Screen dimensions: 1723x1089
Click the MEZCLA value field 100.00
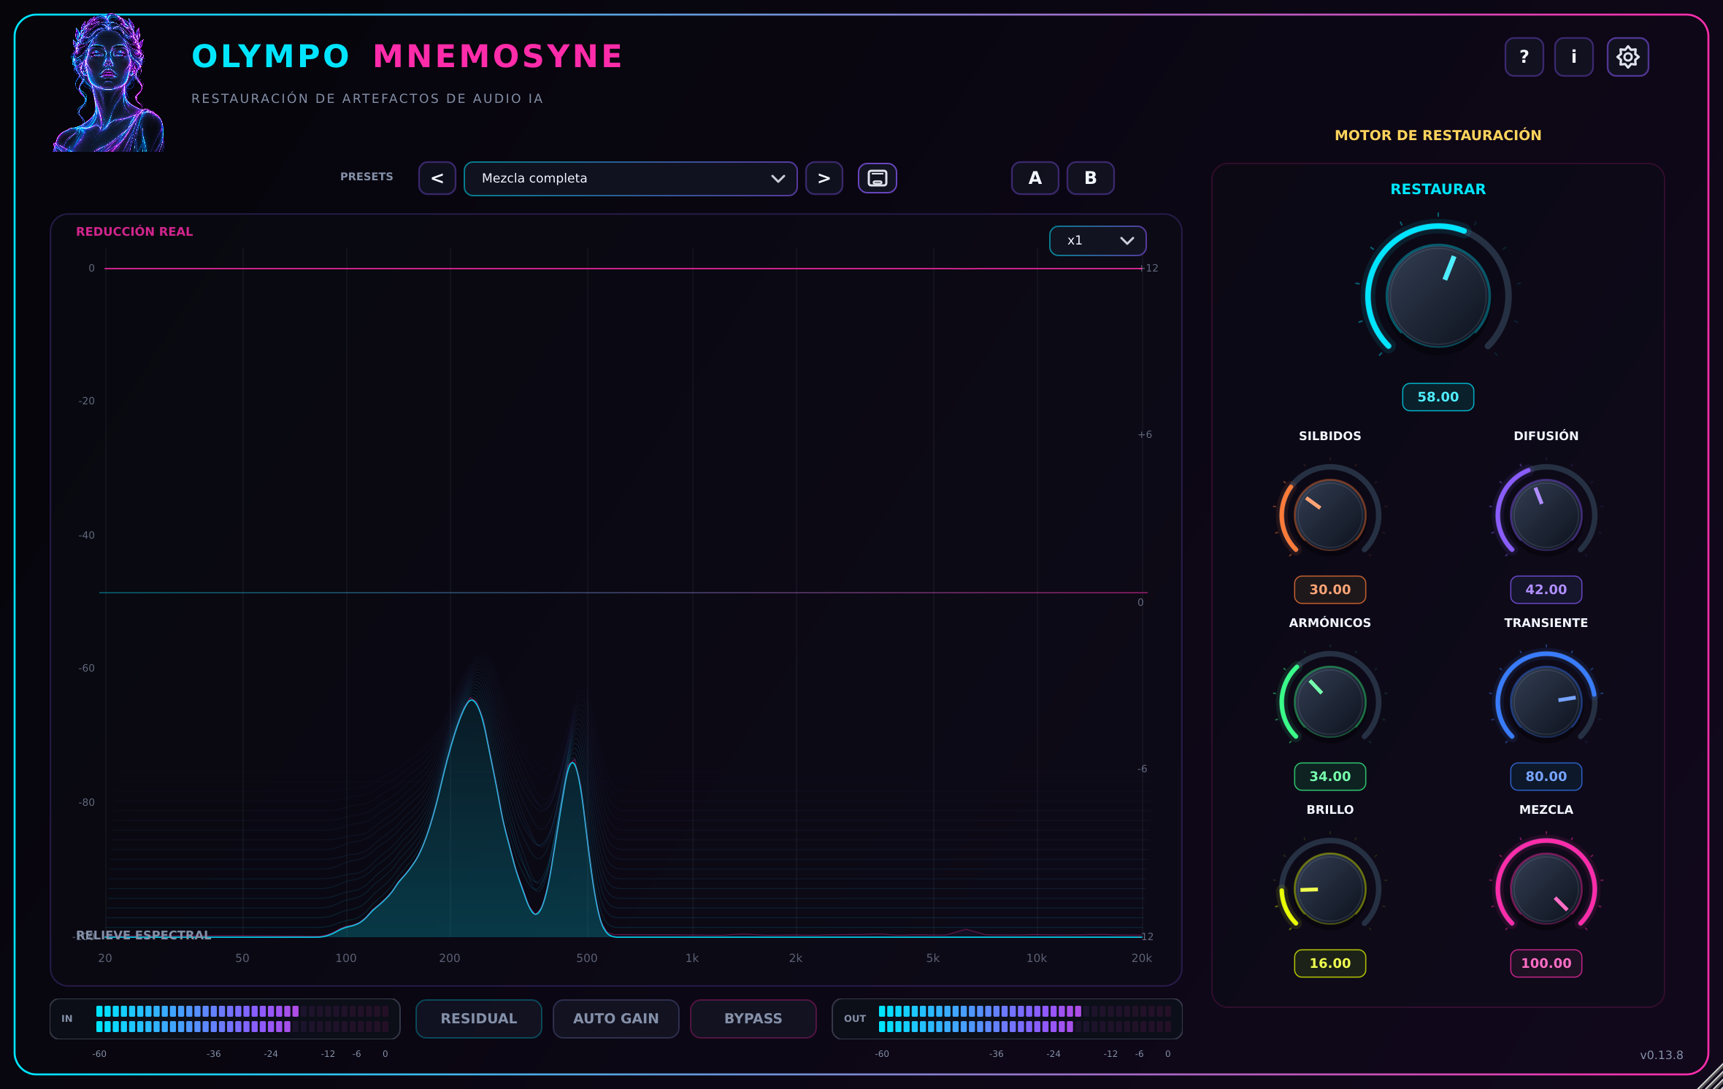click(1546, 963)
